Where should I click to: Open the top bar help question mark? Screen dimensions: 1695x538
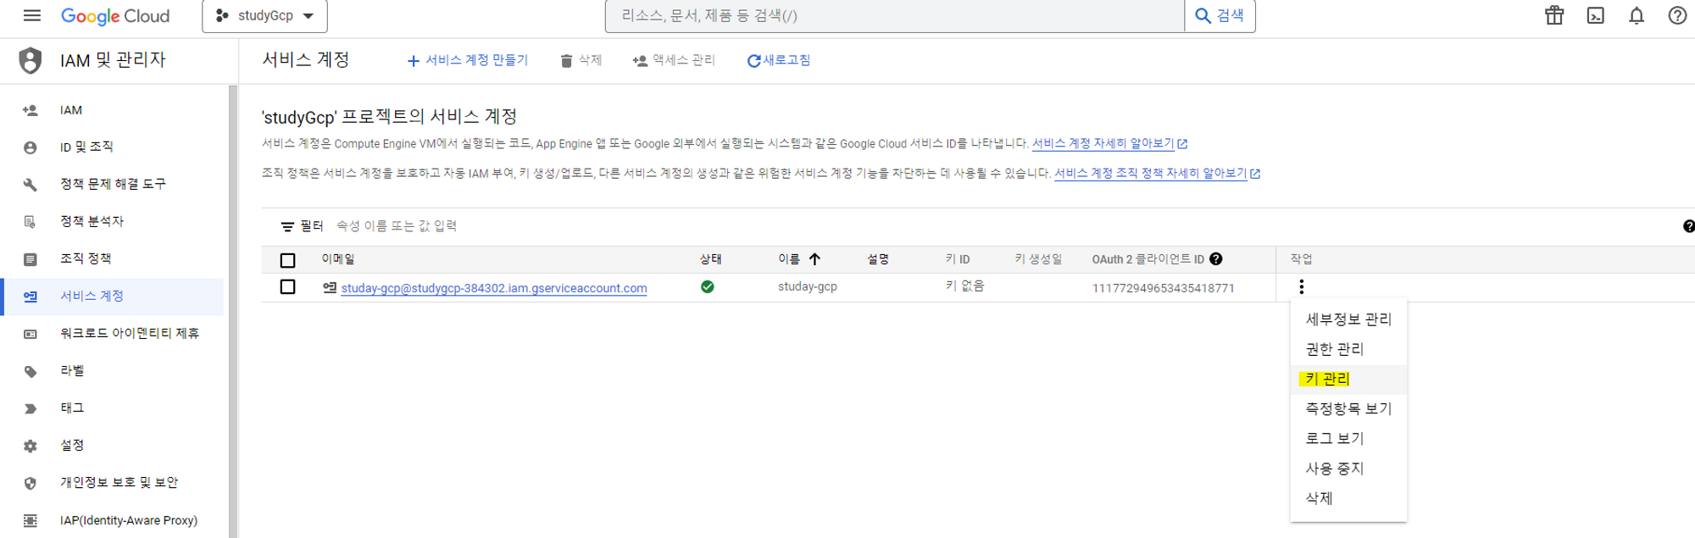pyautogui.click(x=1677, y=15)
